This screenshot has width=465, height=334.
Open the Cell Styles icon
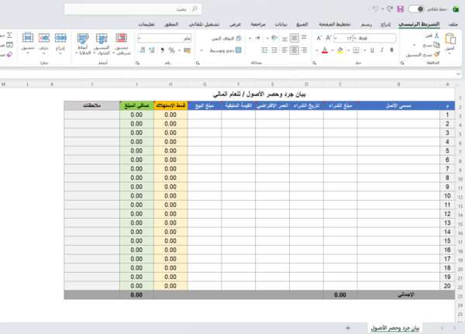pos(83,38)
